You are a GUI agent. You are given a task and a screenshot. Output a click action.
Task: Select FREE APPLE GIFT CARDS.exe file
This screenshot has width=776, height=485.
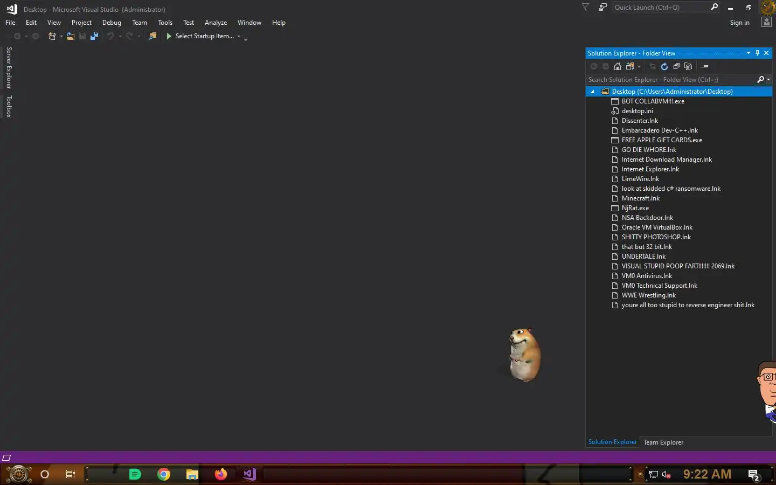point(662,140)
